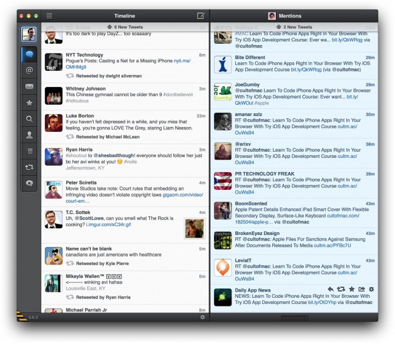Viewport: 395px width, 344px height.
Task: Open the Mutes speech-bubble icon in sidebar
Action: coord(29,182)
